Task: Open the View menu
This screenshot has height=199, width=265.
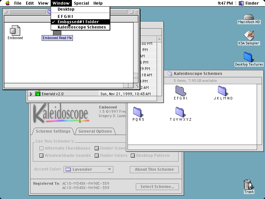Action: pos(43,3)
